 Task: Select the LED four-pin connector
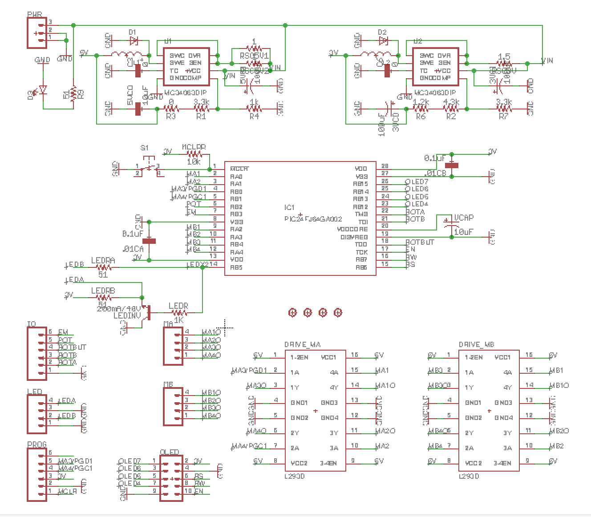point(37,414)
